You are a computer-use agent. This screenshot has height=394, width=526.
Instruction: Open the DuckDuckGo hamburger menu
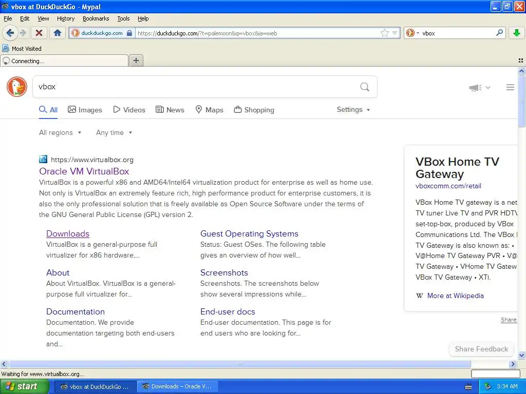click(x=510, y=87)
